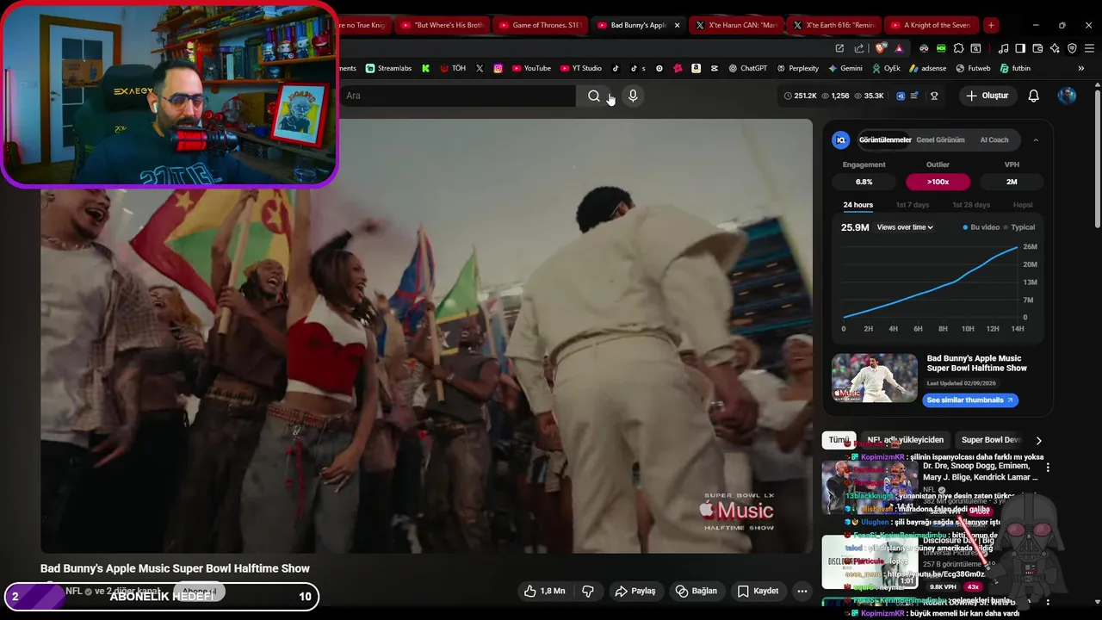Select the 24 hours range tab
The image size is (1102, 620).
(857, 205)
